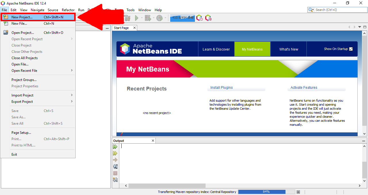Click the 84% Maven index progress bar
This screenshot has height=195, width=368.
click(267, 192)
